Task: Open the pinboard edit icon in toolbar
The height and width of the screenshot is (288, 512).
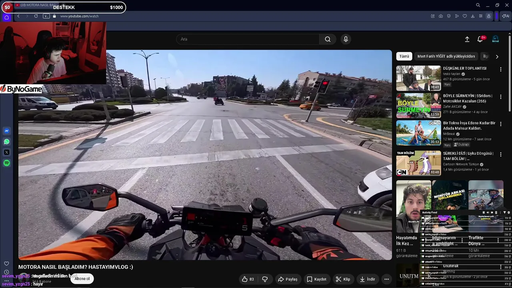Action: click(x=433, y=16)
